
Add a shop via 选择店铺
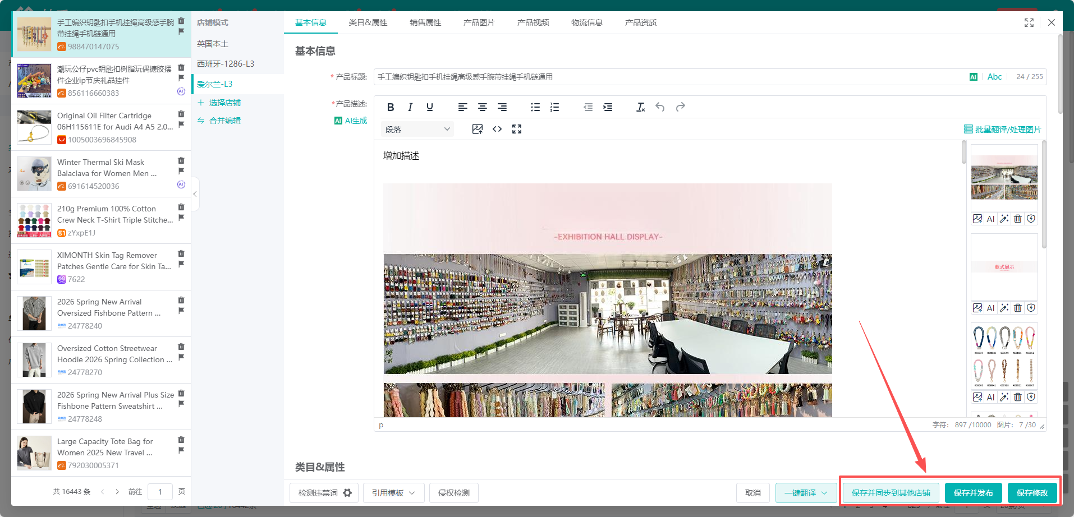click(x=219, y=103)
